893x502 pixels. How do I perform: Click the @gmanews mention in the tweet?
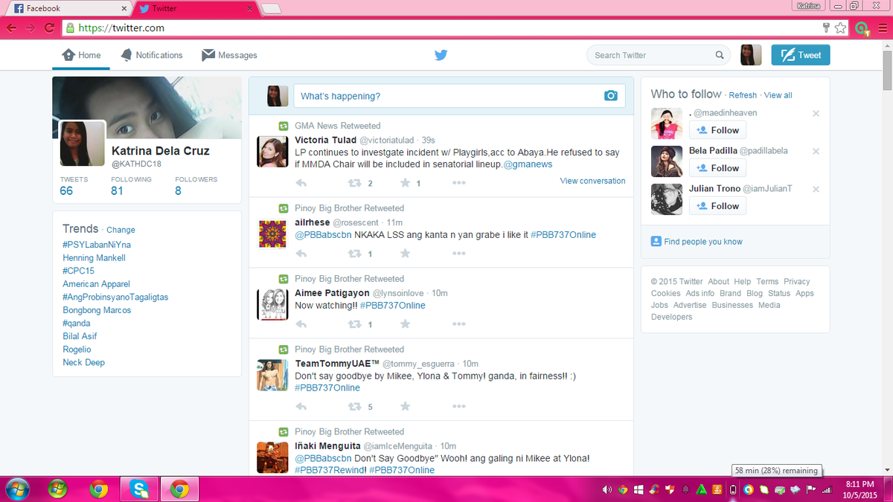528,164
